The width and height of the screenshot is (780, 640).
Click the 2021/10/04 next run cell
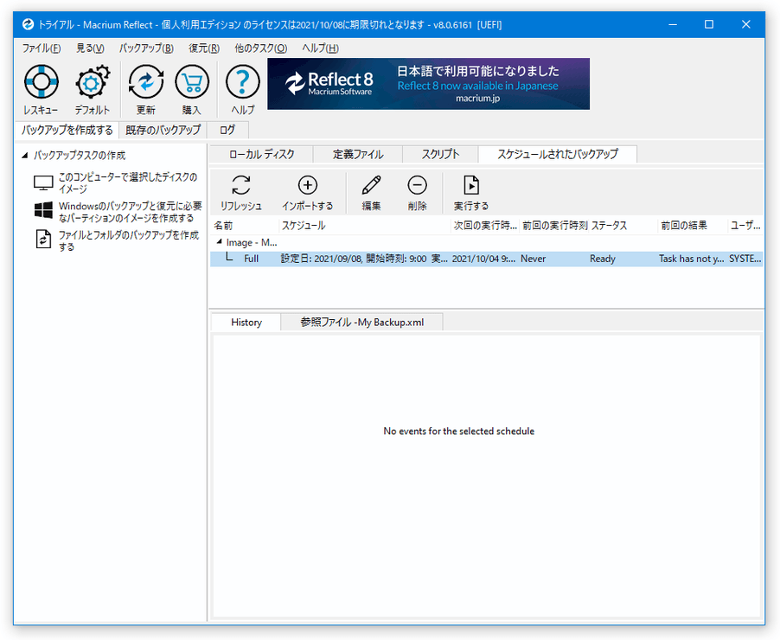[x=483, y=259]
